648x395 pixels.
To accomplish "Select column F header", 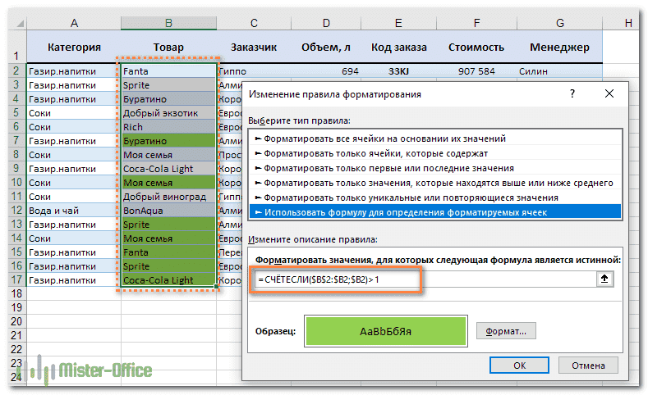I will pyautogui.click(x=476, y=25).
